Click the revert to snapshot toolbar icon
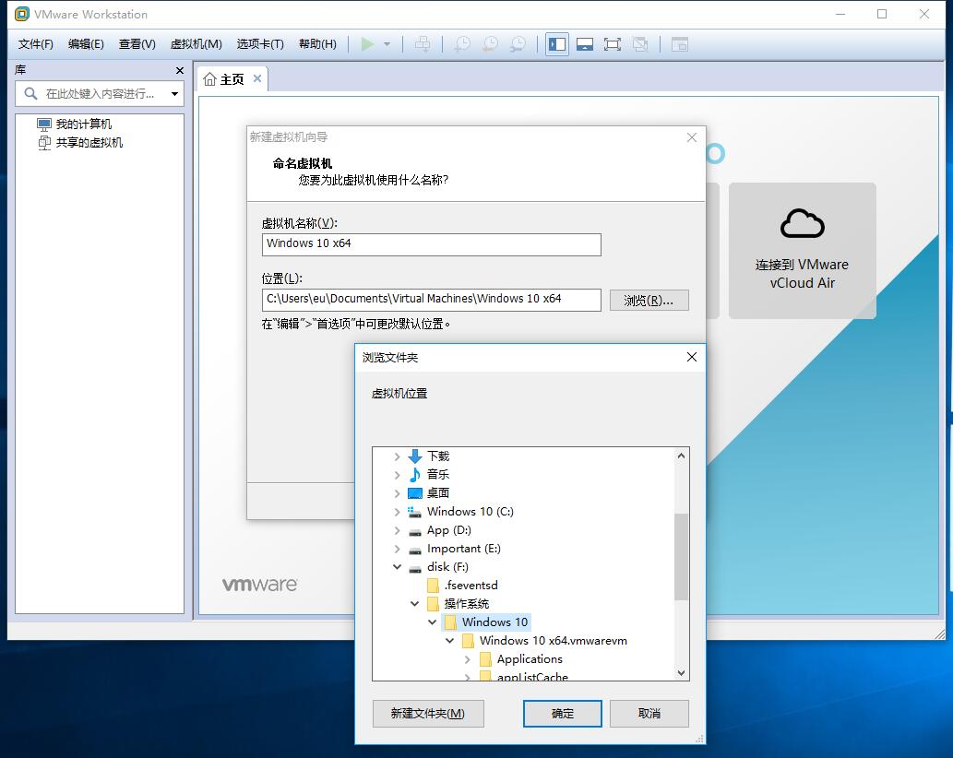This screenshot has height=758, width=953. click(491, 44)
